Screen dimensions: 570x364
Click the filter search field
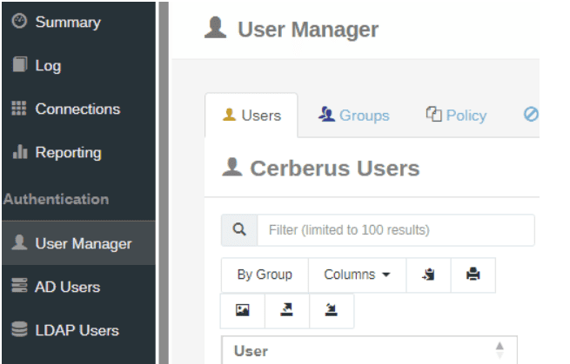(x=395, y=230)
